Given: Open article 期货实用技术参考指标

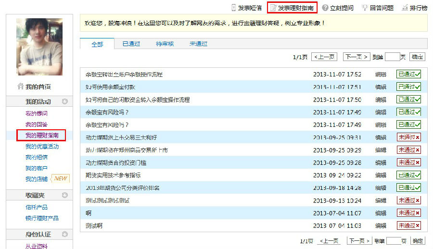Looking at the screenshot, I should (x=113, y=175).
